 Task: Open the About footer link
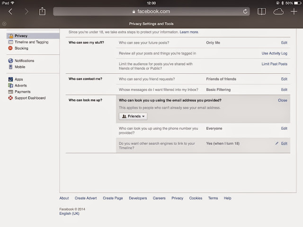64,198
